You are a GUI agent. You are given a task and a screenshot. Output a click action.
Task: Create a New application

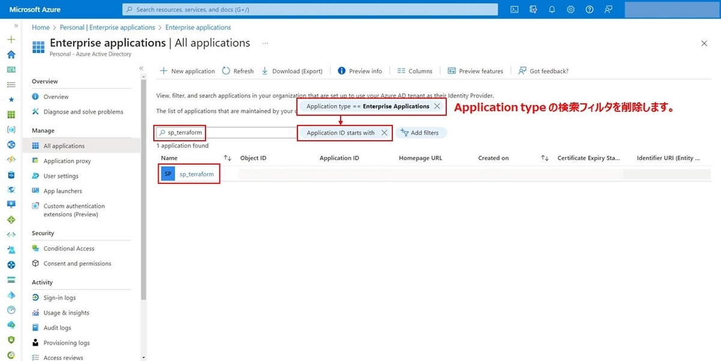click(x=187, y=71)
